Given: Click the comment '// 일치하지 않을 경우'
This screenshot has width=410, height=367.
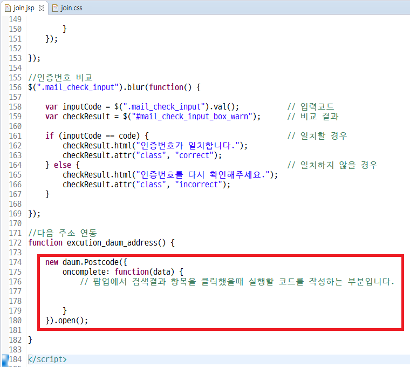Looking at the screenshot, I should click(332, 165).
